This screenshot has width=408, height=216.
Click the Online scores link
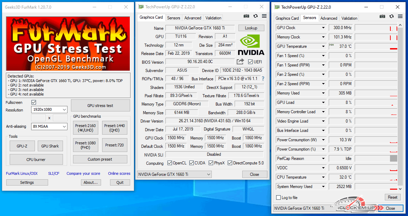(x=119, y=173)
